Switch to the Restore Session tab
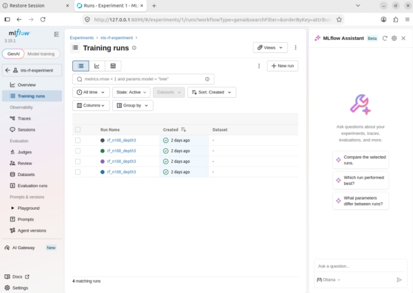Image resolution: width=413 pixels, height=293 pixels. click(x=36, y=6)
